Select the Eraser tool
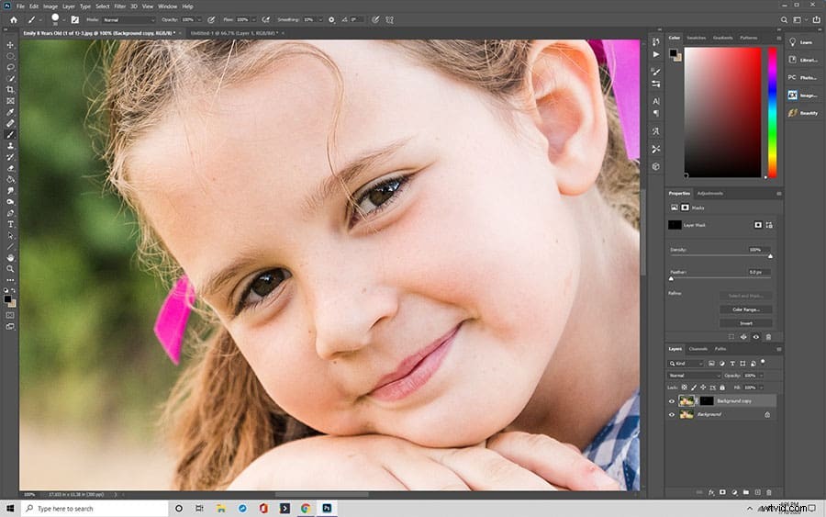 point(10,169)
